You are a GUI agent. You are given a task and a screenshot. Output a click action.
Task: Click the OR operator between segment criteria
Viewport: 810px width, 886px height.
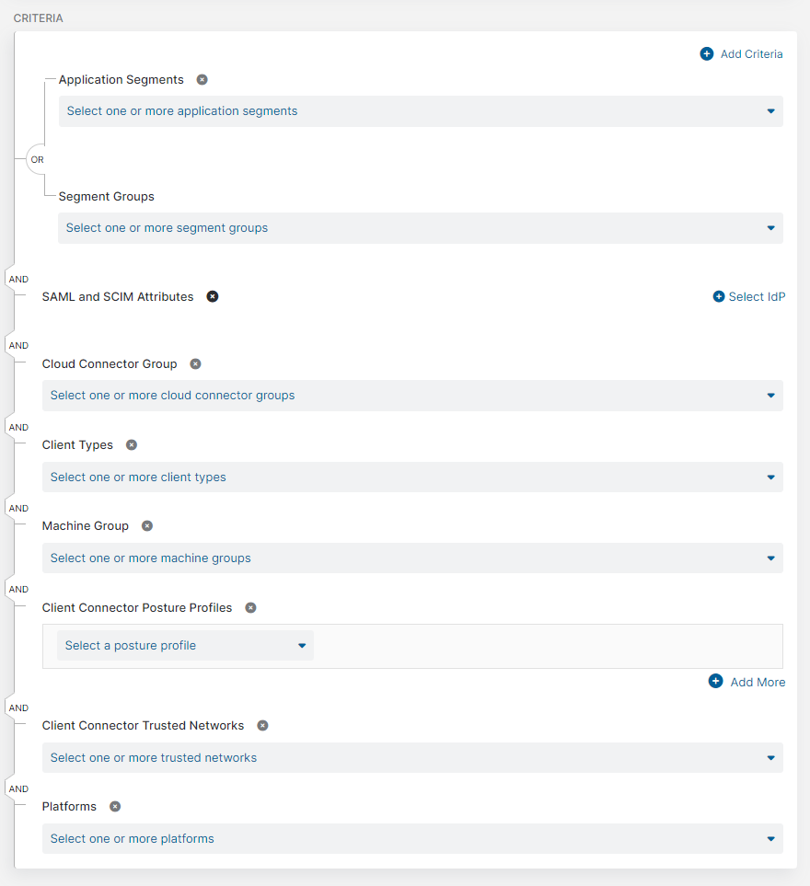click(x=37, y=159)
